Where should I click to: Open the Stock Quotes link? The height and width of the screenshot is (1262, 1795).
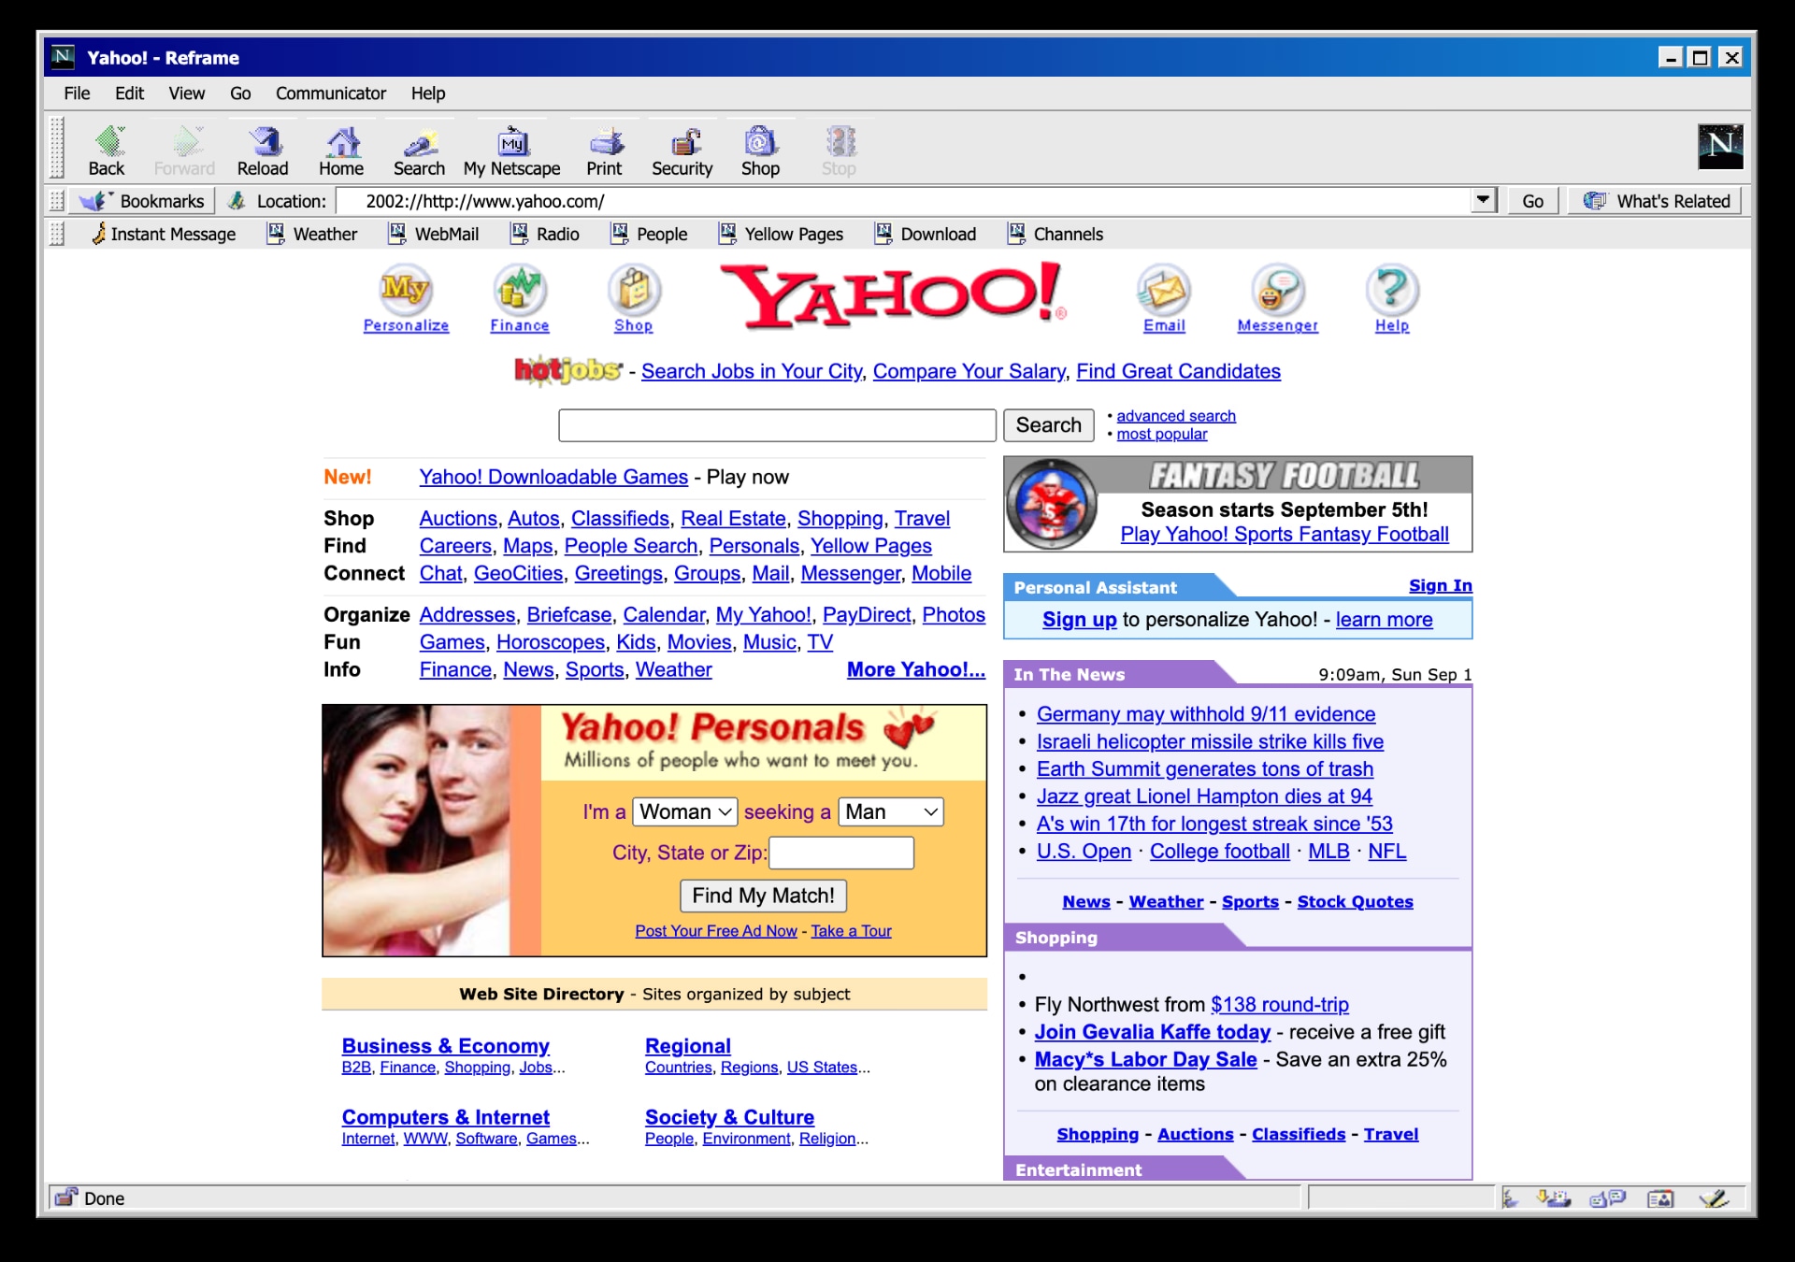[x=1355, y=901]
